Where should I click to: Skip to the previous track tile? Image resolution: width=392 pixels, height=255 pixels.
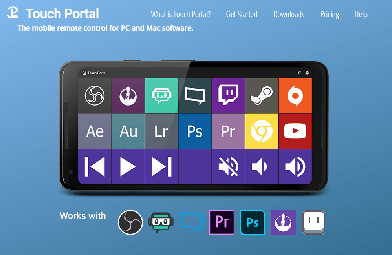click(95, 167)
